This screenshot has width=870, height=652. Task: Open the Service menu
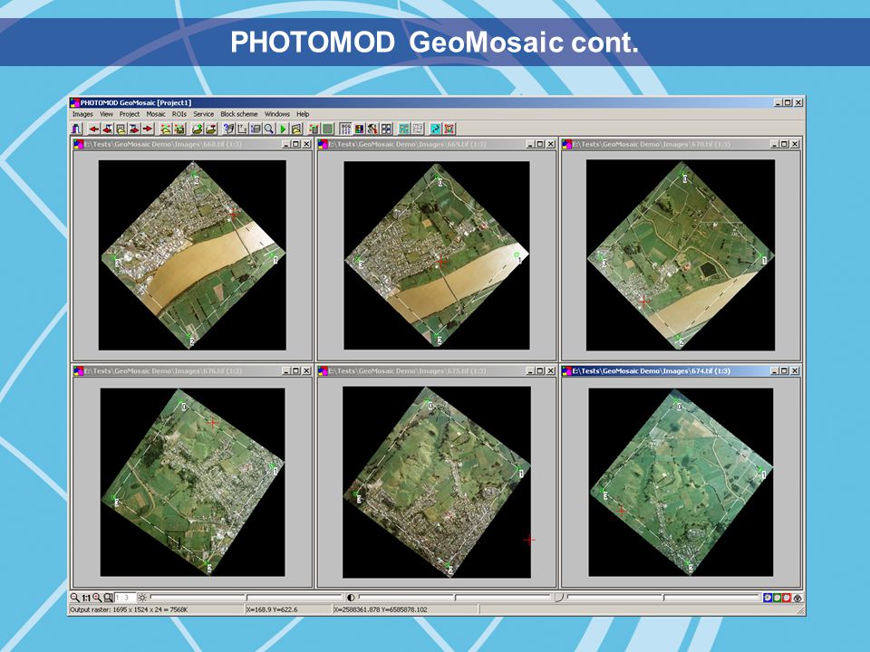[x=203, y=114]
